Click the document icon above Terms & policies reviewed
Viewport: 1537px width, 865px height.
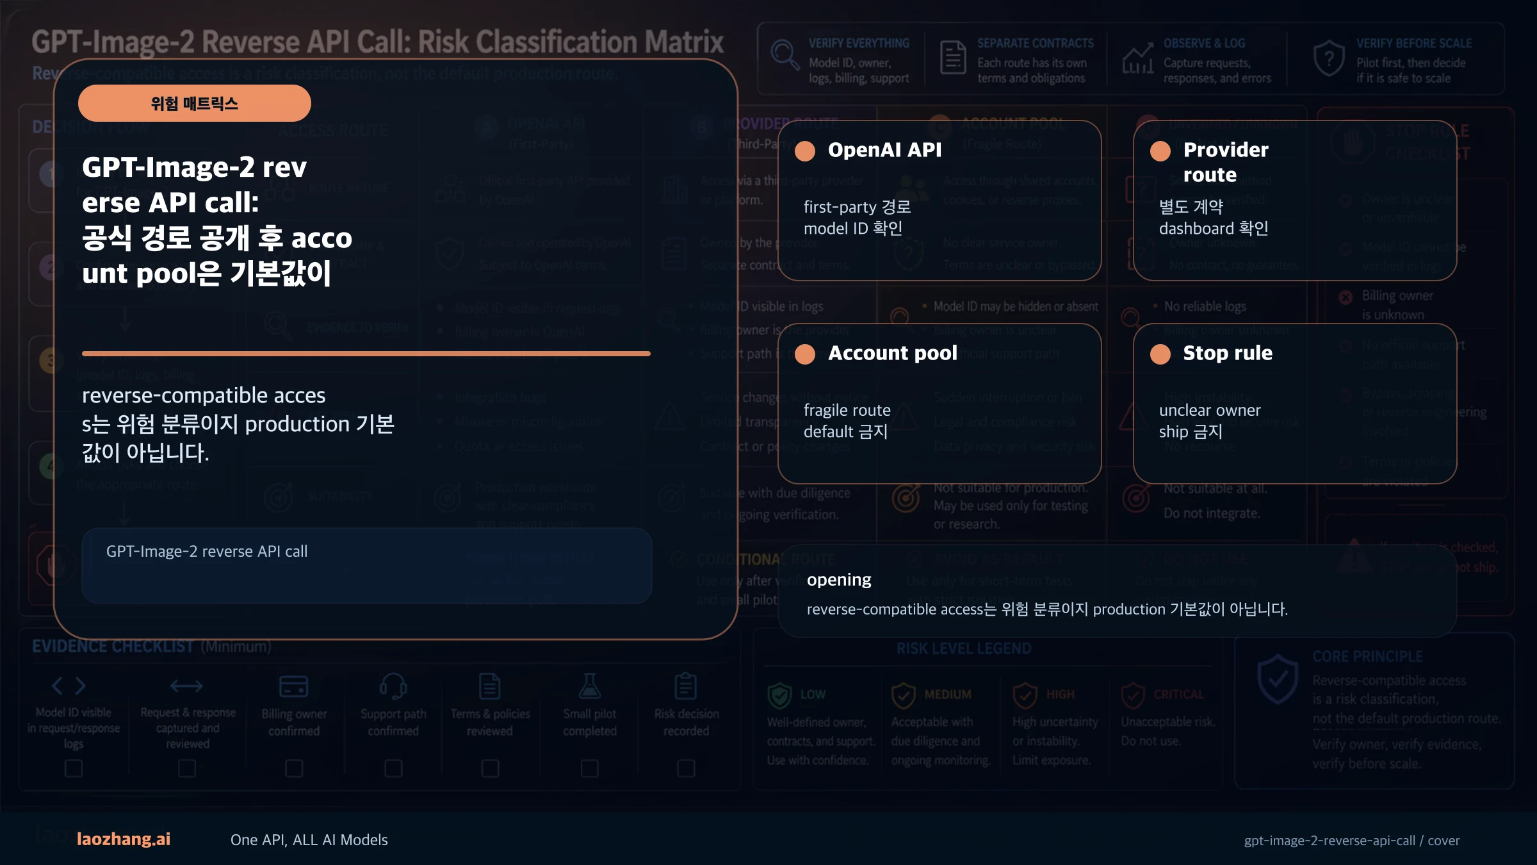coord(490,686)
